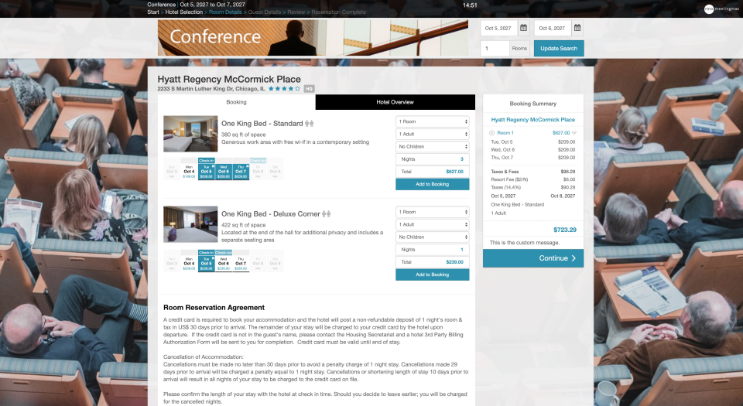Add One King Bed Standard to booking

click(432, 184)
